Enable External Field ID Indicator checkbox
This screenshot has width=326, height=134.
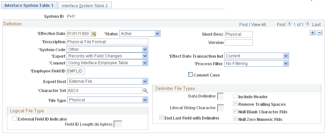pos(15,119)
